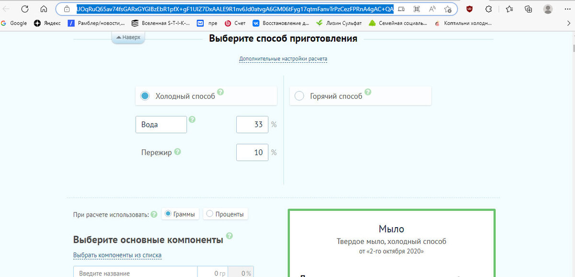Click the help icon beside Холодный способ
575x277 pixels.
(x=221, y=92)
